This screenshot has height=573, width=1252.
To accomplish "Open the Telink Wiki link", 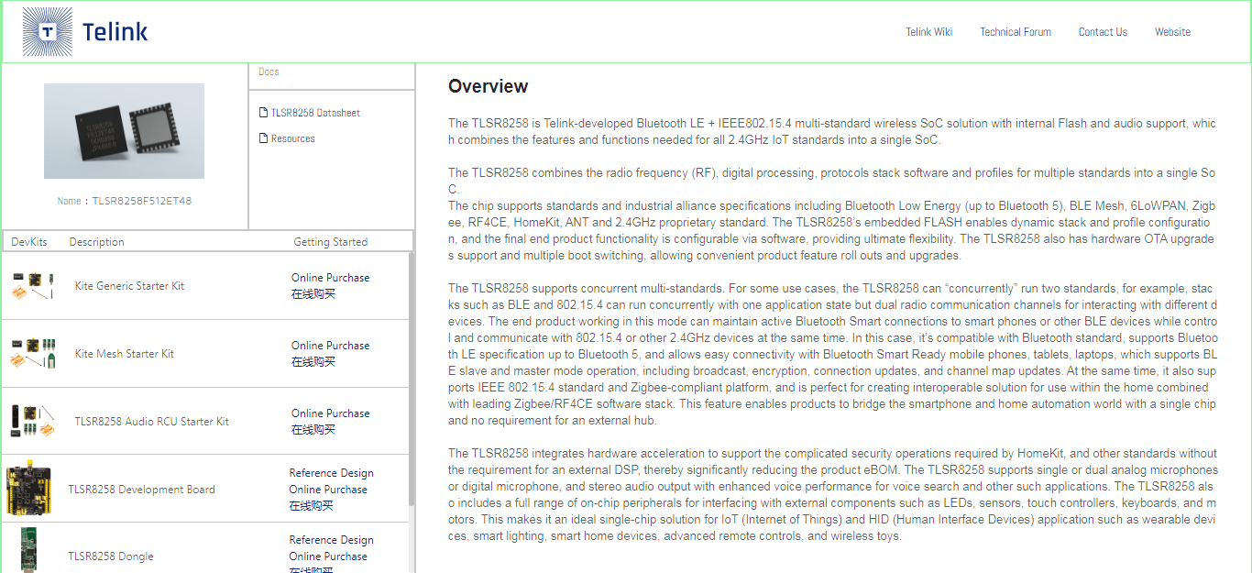I will tap(929, 32).
